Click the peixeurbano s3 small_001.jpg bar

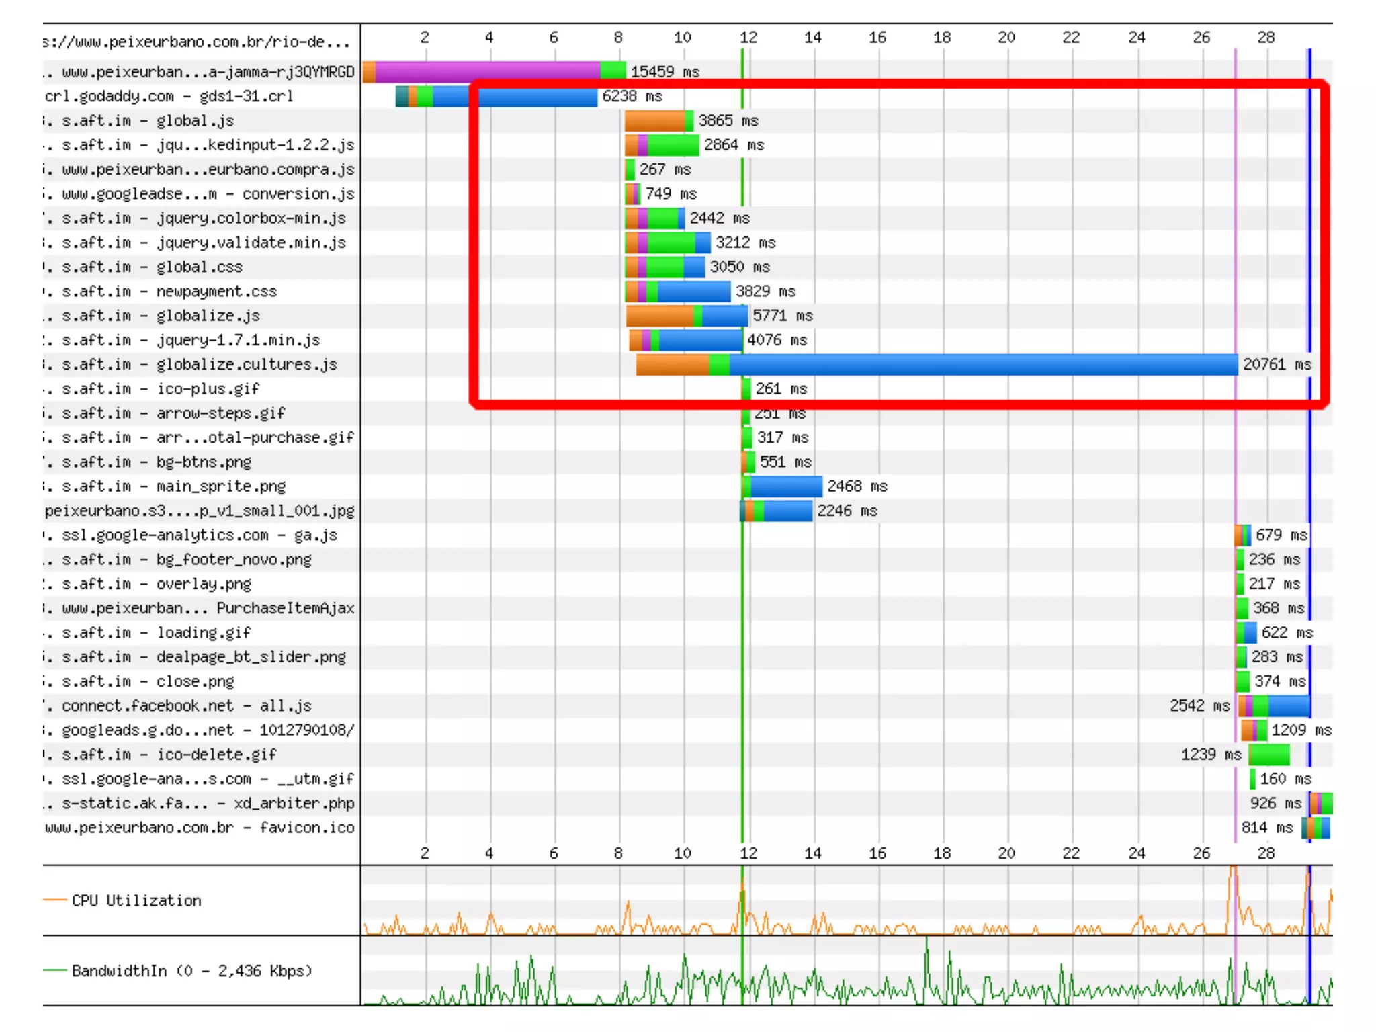(x=779, y=511)
